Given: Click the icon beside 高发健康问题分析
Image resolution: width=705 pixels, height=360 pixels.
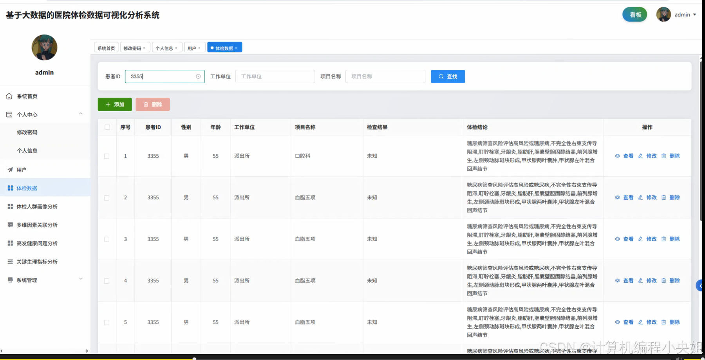Looking at the screenshot, I should pos(10,243).
